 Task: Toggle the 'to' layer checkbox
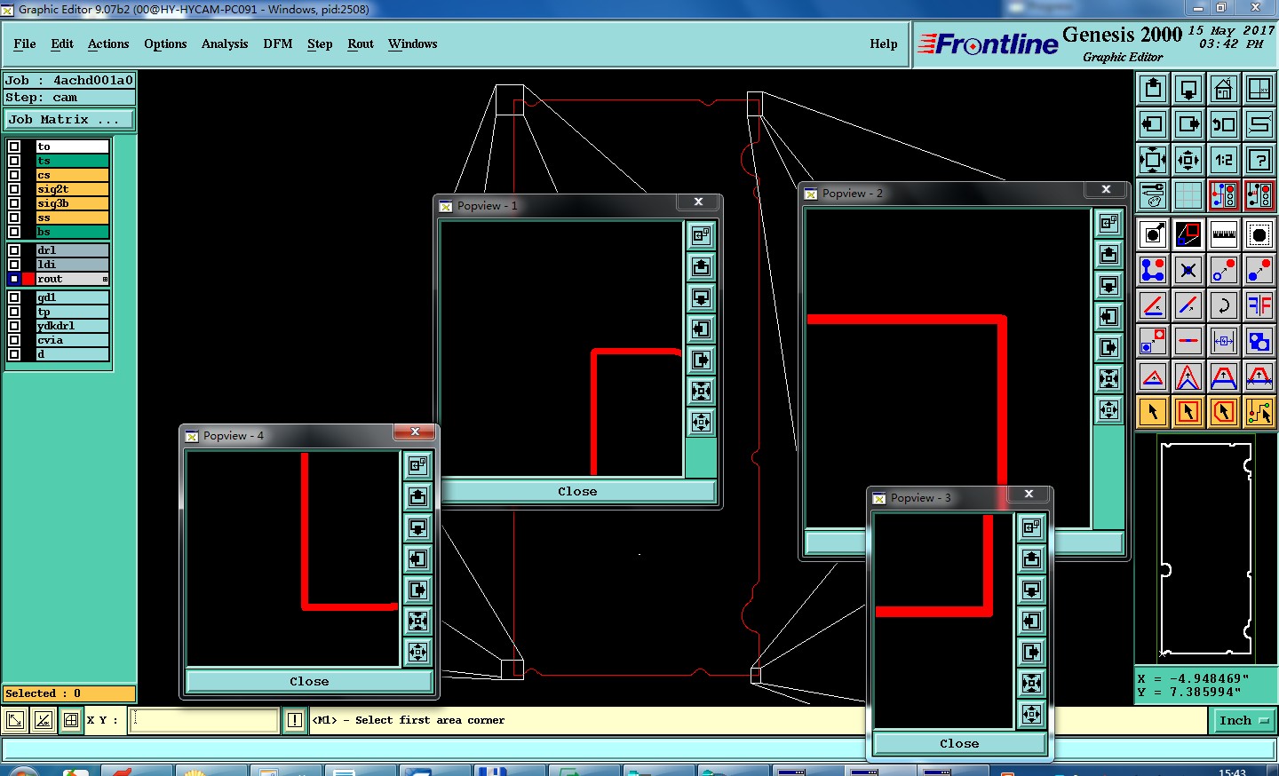pos(14,146)
